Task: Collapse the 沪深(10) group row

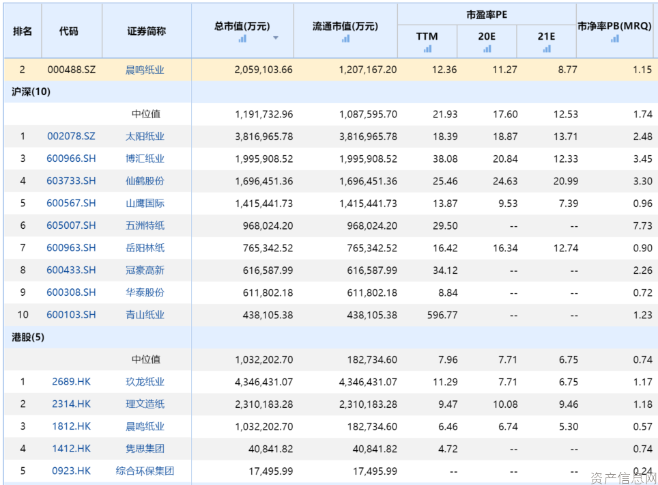Action: coord(31,92)
